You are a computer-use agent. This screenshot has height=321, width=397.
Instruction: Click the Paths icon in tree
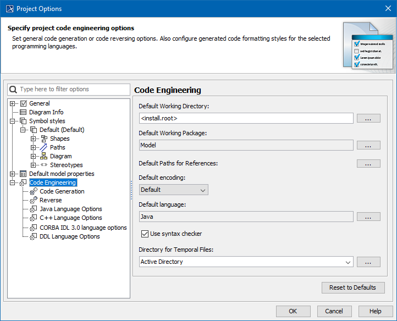click(x=44, y=147)
